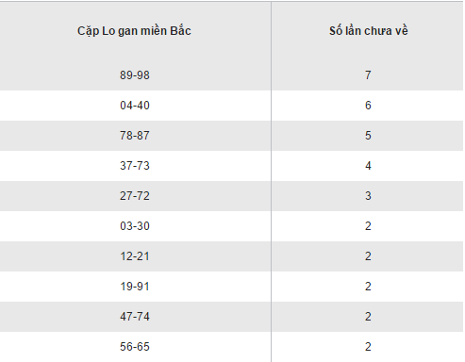This screenshot has height=362, width=465.
Task: Select the 19-91 pair cell
Action: (x=135, y=287)
